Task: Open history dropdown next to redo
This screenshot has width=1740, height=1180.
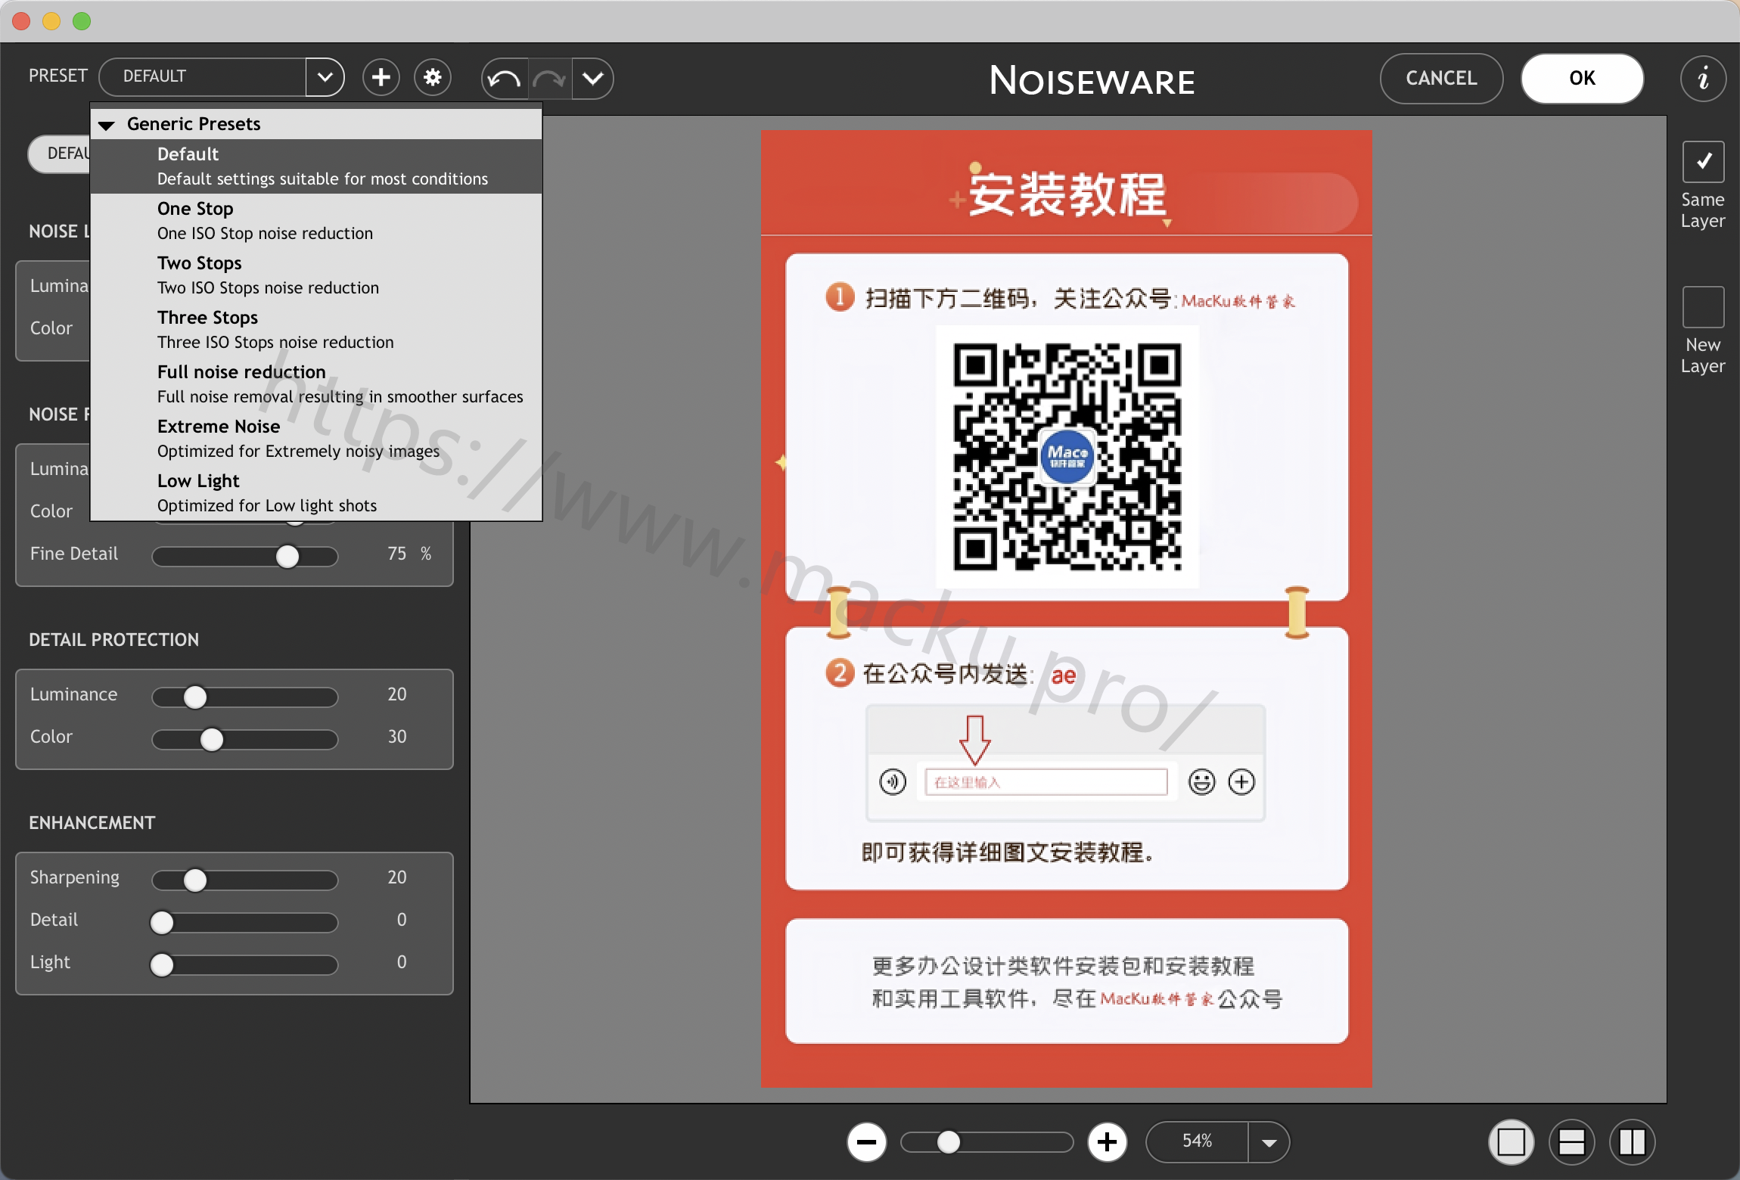Action: click(593, 79)
